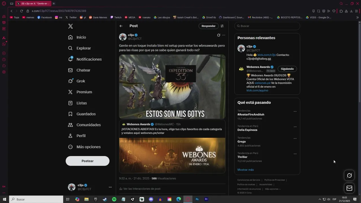This screenshot has height=203, width=361.
Task: Click the Siguiendo button for Webones Awards
Action: point(287,69)
